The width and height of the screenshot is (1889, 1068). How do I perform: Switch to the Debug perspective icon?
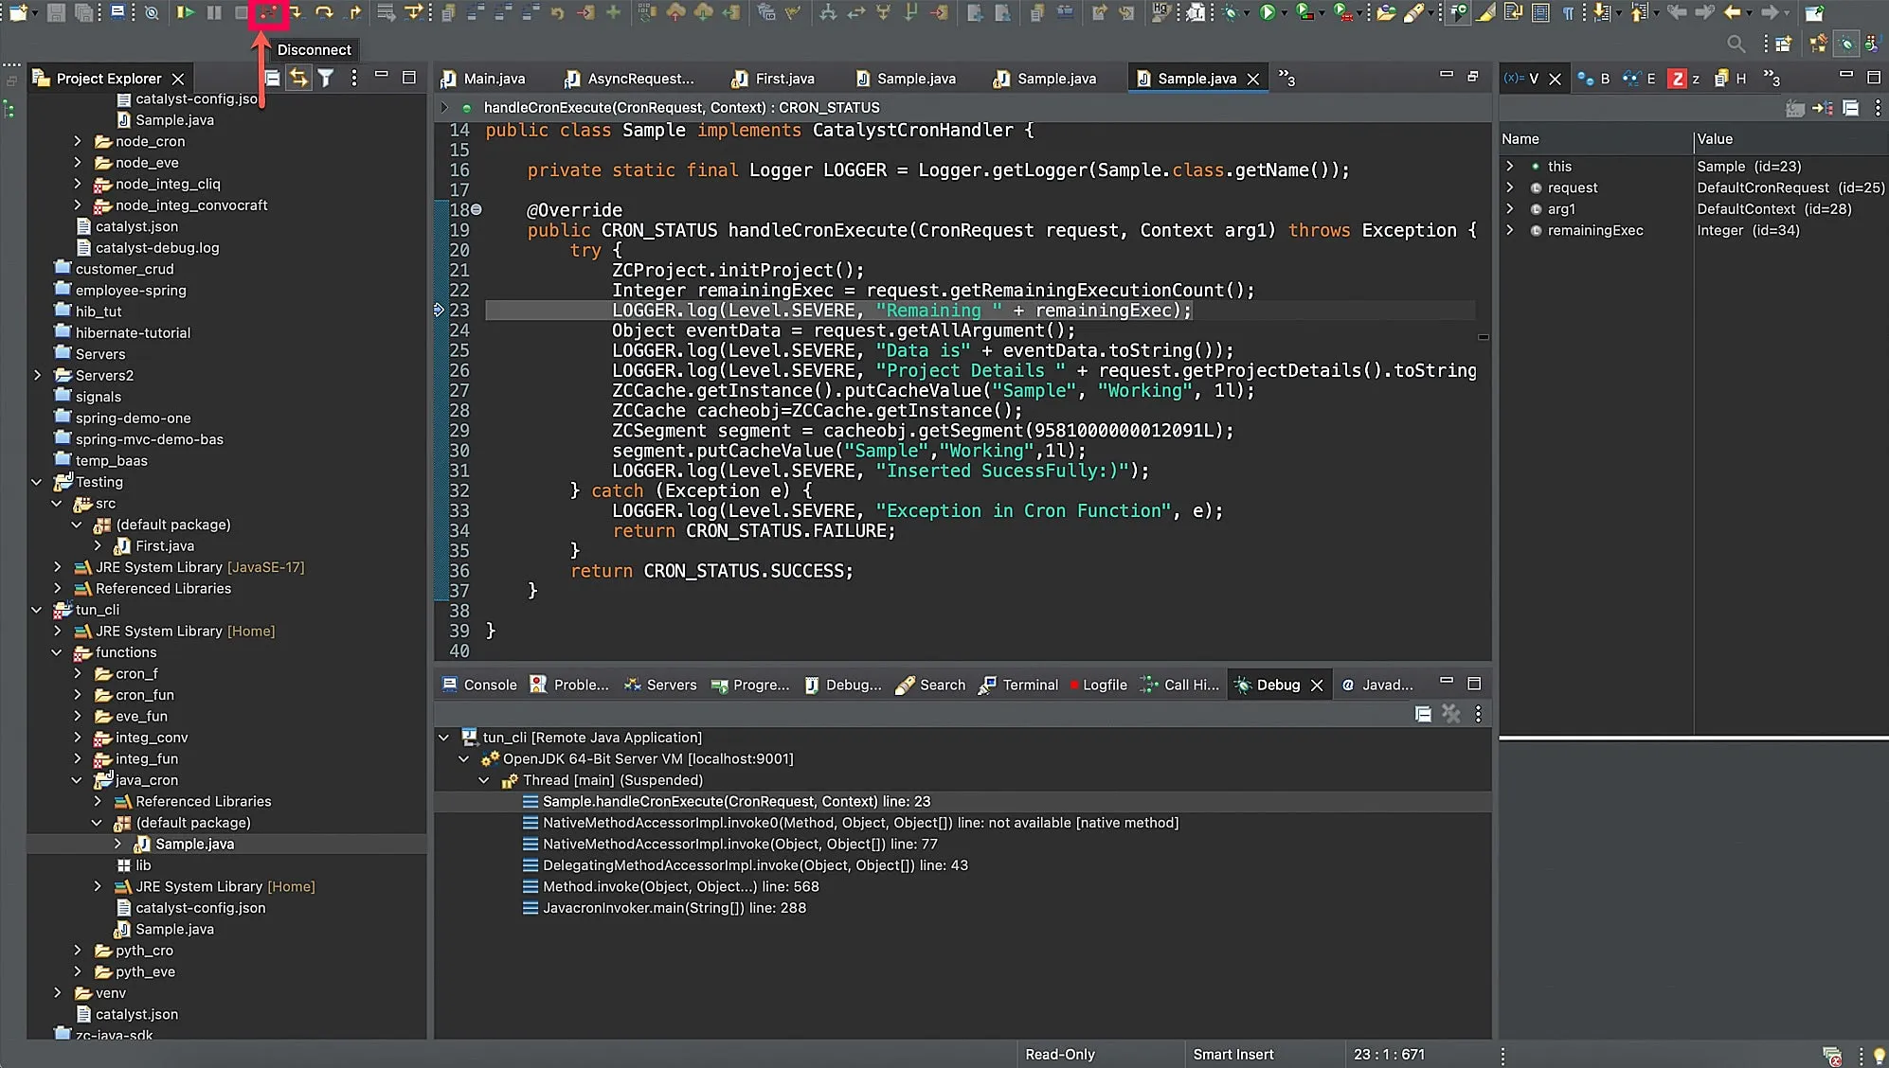click(x=1848, y=44)
